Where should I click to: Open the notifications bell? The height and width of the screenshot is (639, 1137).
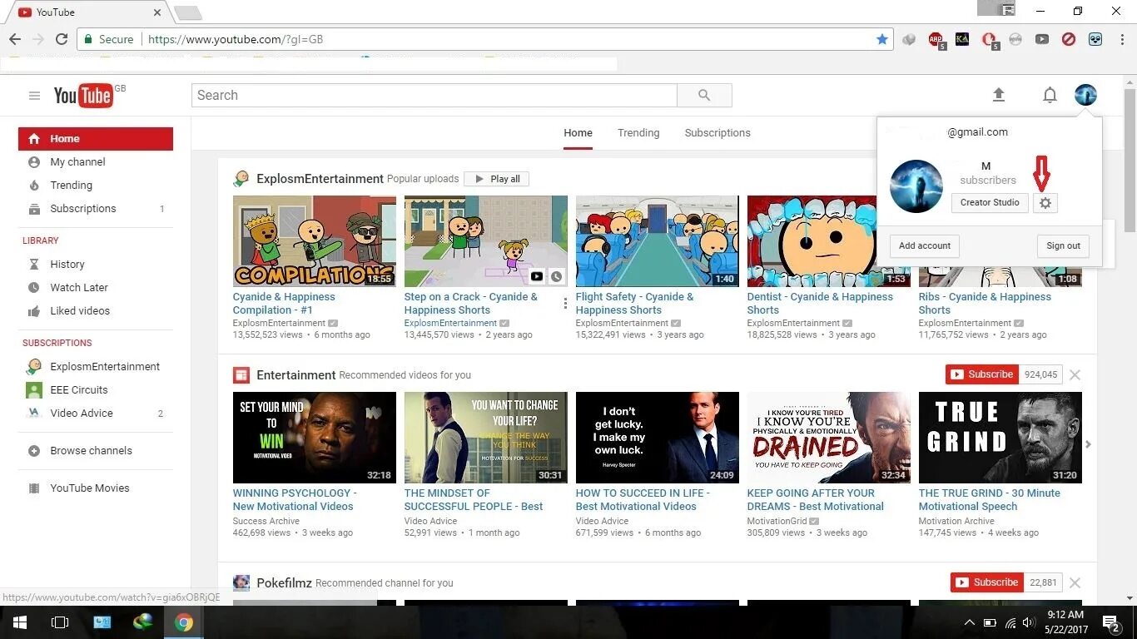(1050, 95)
